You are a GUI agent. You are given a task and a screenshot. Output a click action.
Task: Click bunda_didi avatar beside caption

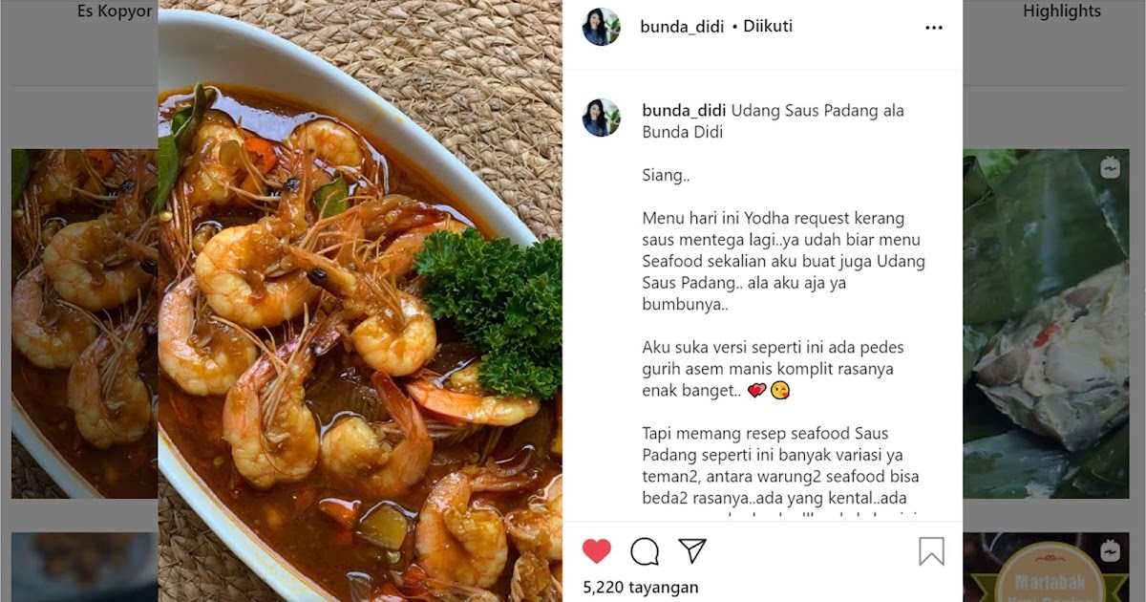coord(602,118)
